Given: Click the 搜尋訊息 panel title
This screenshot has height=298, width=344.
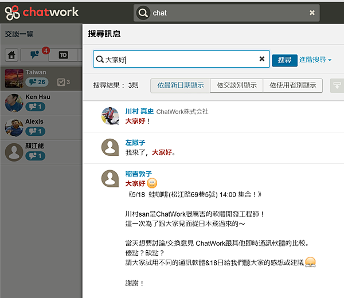Looking at the screenshot, I should pos(104,34).
